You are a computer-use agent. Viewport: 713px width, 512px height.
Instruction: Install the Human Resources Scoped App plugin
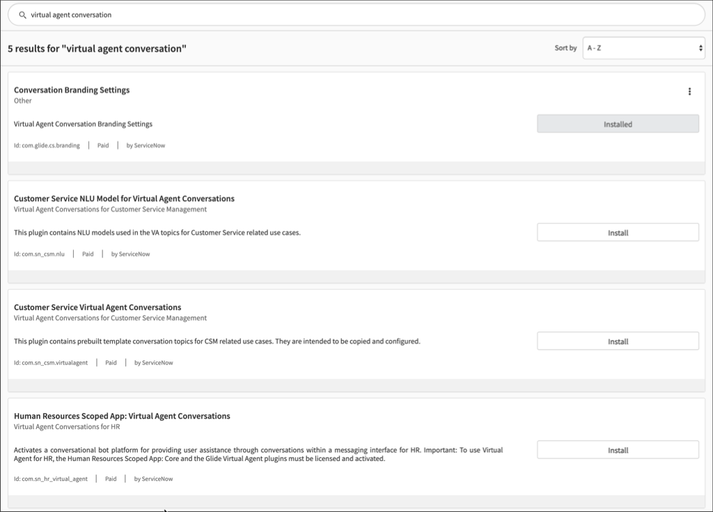coord(617,449)
